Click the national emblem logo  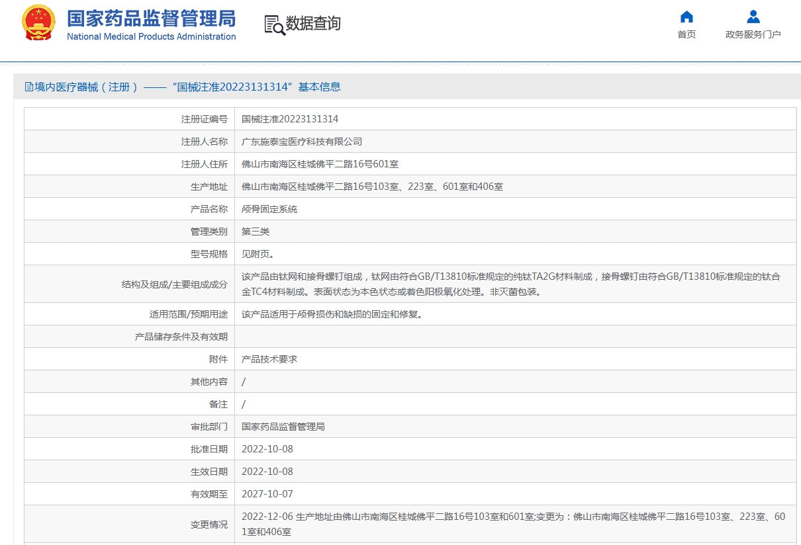(39, 23)
